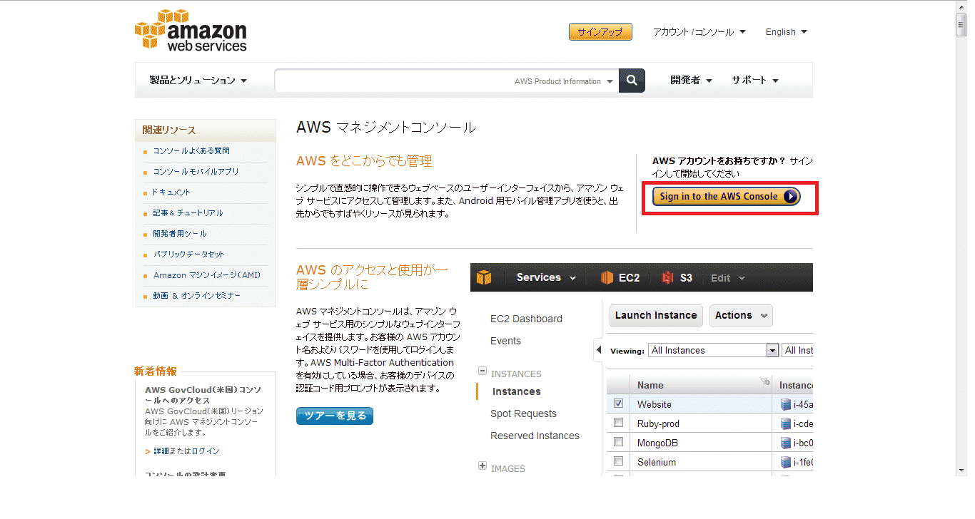Image resolution: width=975 pixels, height=519 pixels.
Task: Open the Actions dropdown button
Action: pos(741,316)
